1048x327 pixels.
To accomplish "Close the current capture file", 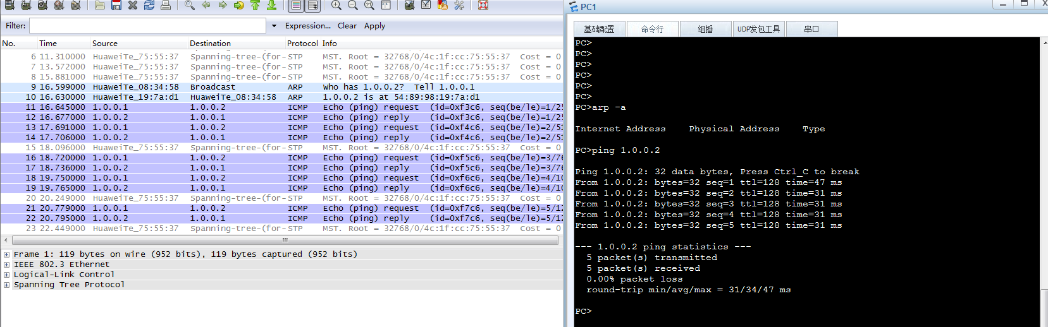I will [x=133, y=5].
